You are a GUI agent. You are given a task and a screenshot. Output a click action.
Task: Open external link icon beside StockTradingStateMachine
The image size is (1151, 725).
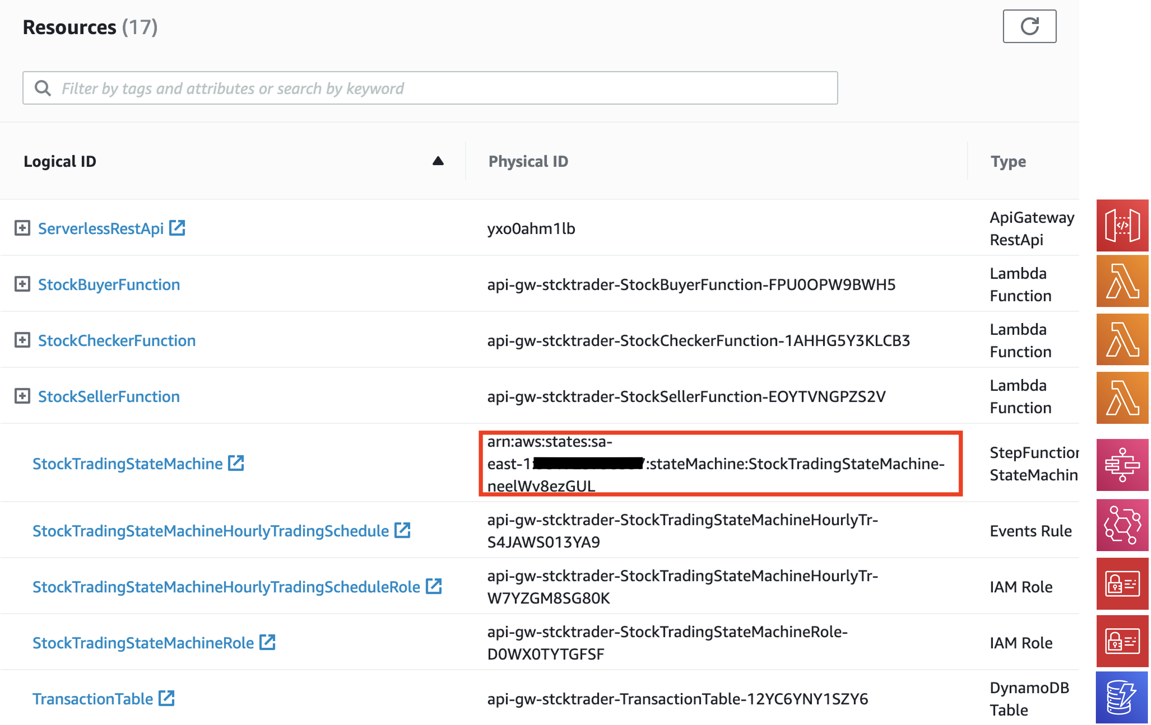(x=236, y=463)
